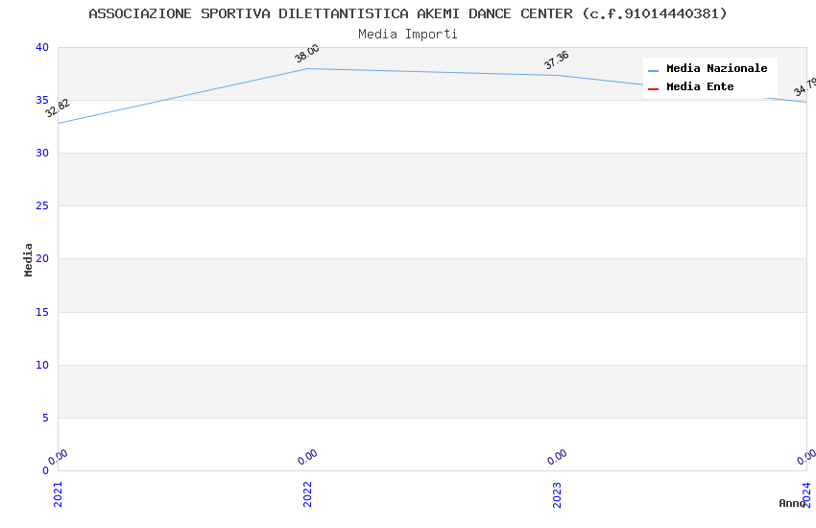Click the 0.00 value label above 2022
The image size is (816, 528).
pyautogui.click(x=307, y=458)
